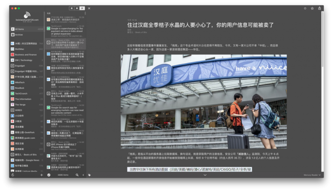Screen dimensions: 333x191
Task: Click The Information feed icon
Action: point(12,99)
